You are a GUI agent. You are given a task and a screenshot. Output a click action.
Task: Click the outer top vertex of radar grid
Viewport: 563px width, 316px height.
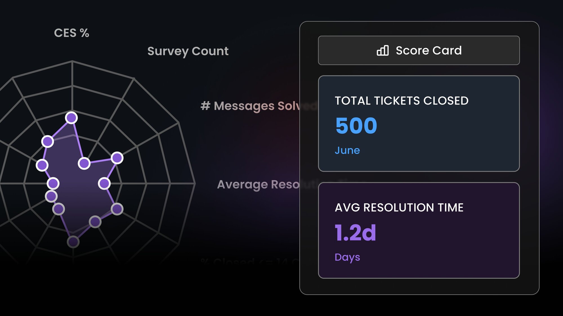point(72,61)
